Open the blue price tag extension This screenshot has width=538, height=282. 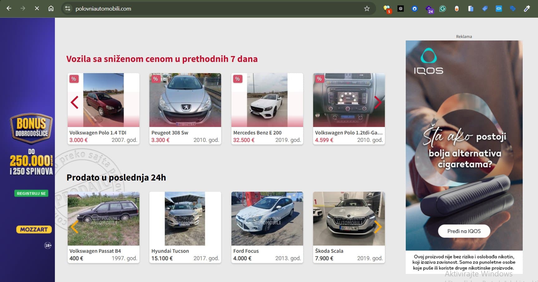click(x=485, y=9)
